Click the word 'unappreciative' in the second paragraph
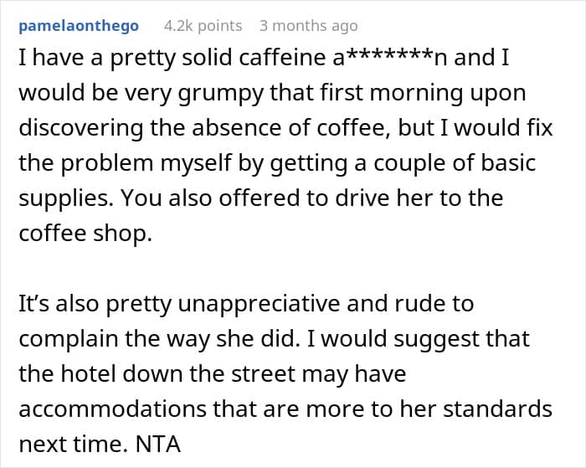This screenshot has width=586, height=468. click(x=259, y=304)
